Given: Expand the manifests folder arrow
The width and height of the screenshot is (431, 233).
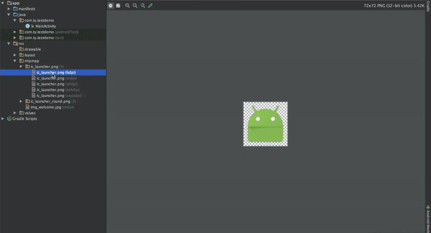Looking at the screenshot, I should pyautogui.click(x=9, y=9).
